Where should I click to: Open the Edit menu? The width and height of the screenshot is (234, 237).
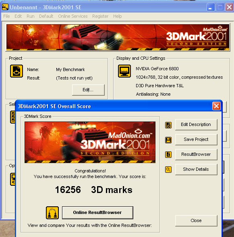[x=18, y=16]
